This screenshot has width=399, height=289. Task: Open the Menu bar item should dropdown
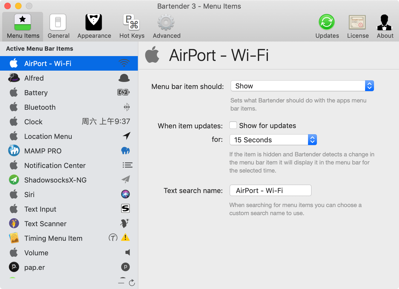pos(302,86)
